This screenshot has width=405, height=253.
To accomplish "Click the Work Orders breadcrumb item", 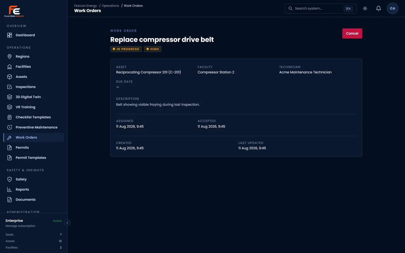I will 133,6.
